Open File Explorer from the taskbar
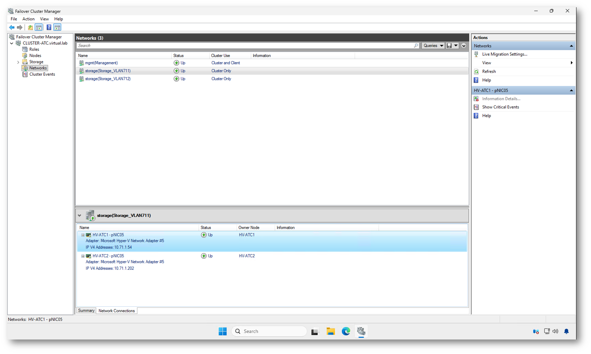The height and width of the screenshot is (354, 591). 331,331
